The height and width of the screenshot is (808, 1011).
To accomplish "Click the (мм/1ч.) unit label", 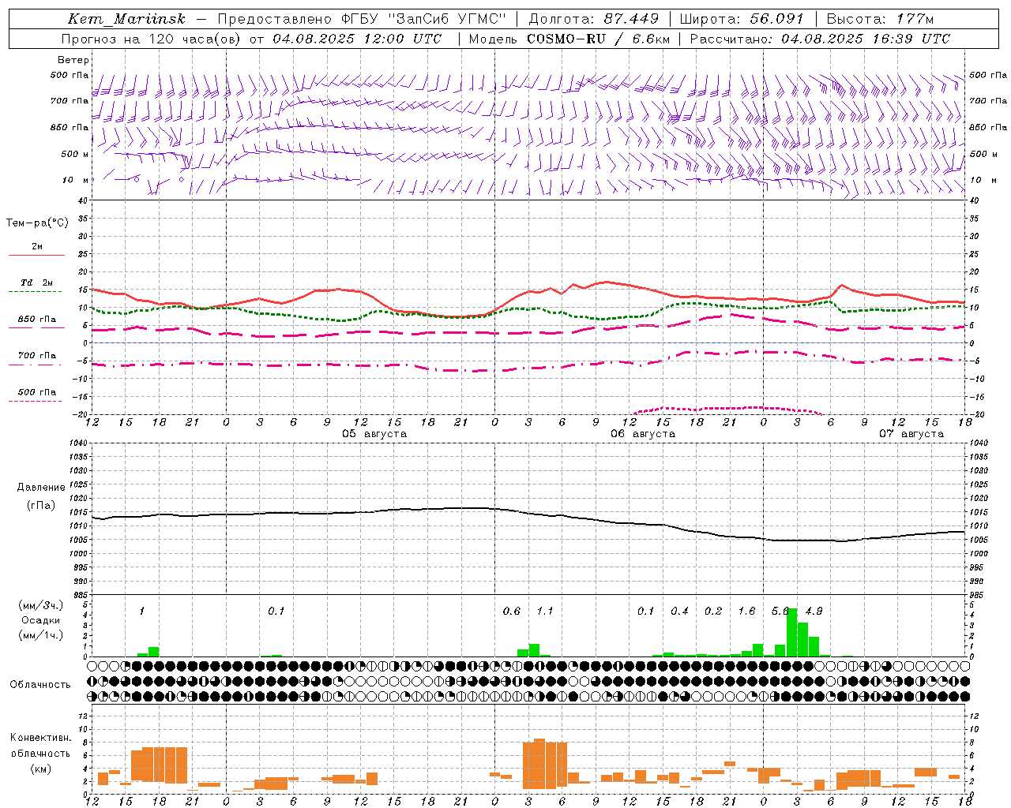I will click(x=41, y=635).
